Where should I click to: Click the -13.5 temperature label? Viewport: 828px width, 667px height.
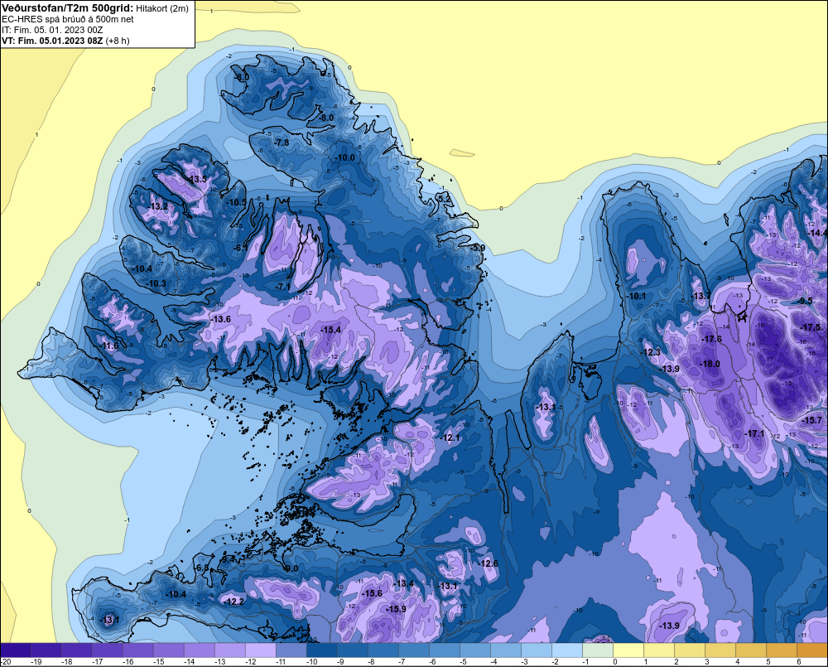click(x=197, y=179)
